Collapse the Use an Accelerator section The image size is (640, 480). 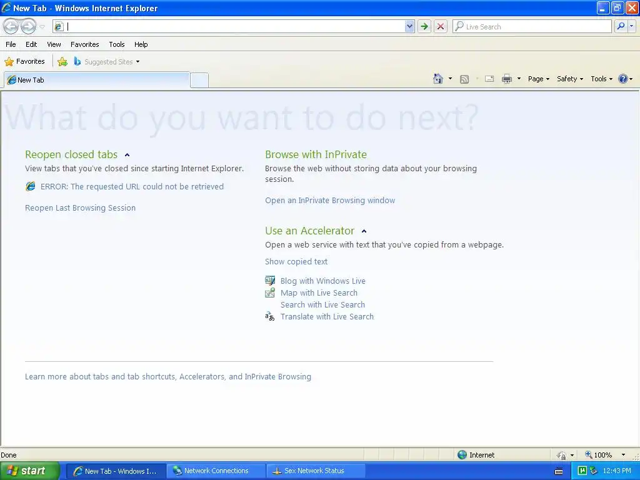(x=364, y=231)
